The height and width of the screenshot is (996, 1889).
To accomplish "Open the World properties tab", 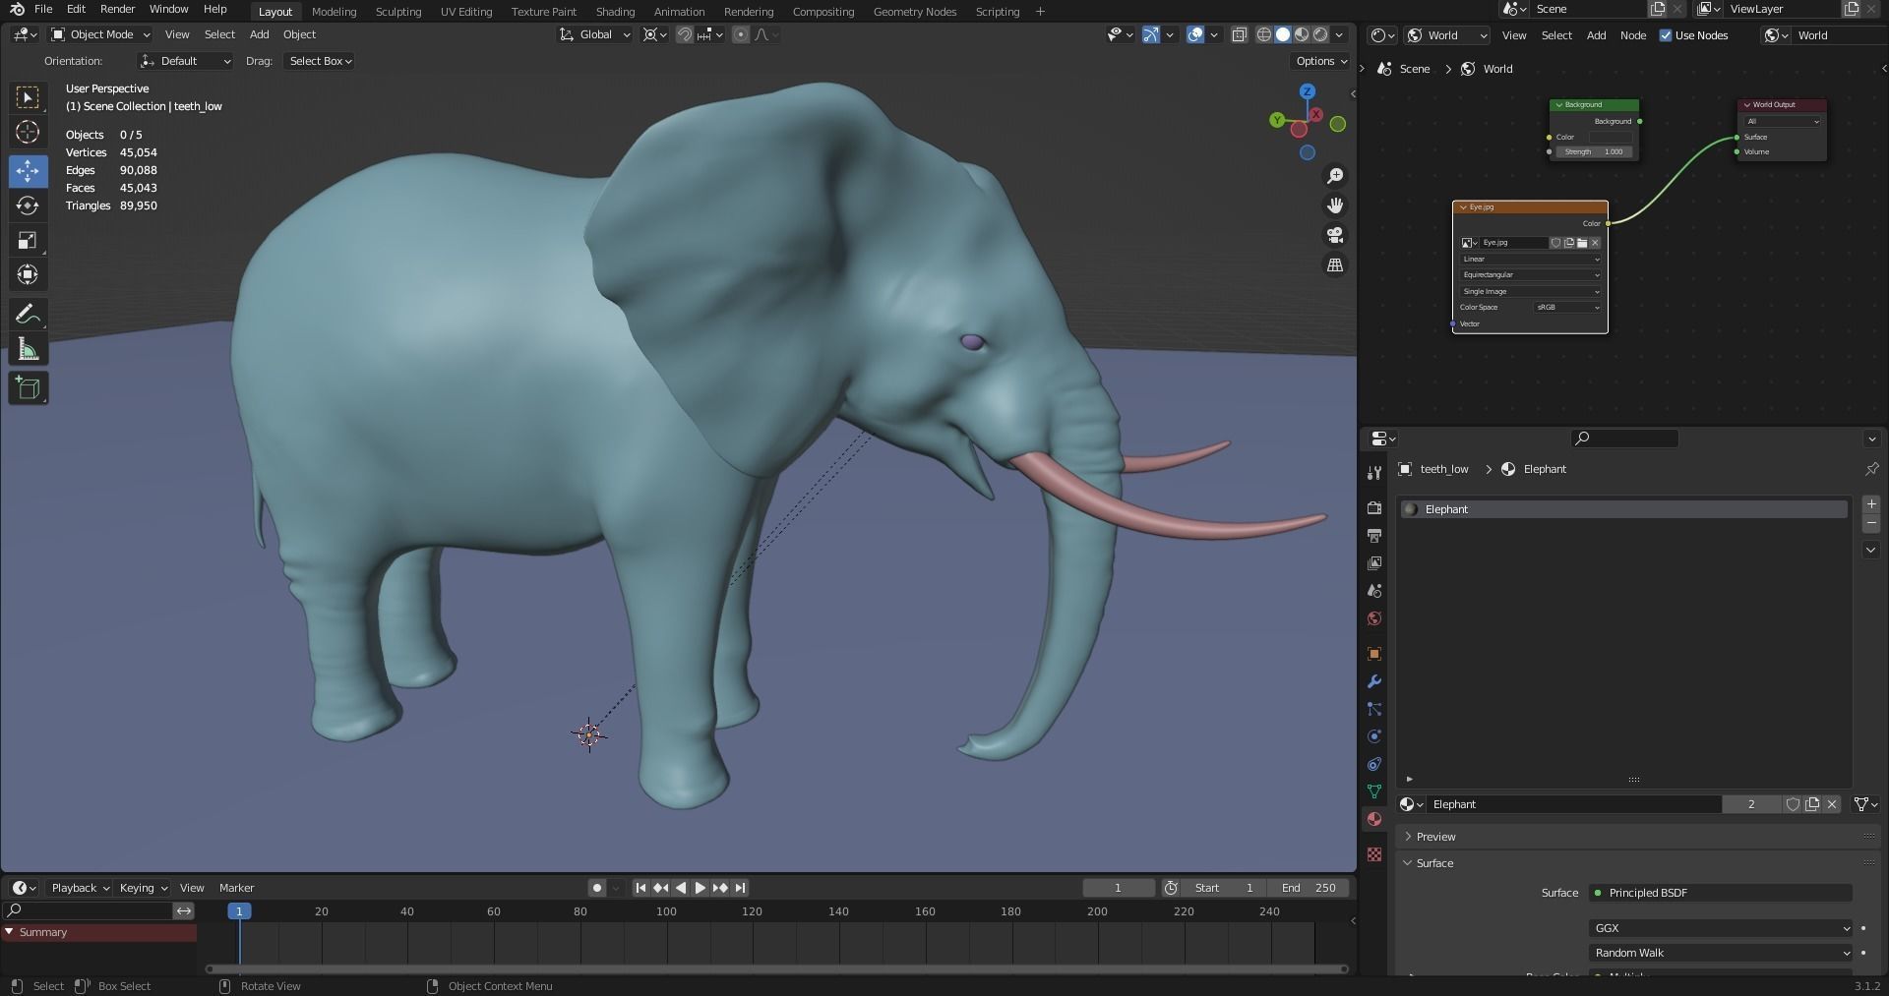I will (1374, 618).
